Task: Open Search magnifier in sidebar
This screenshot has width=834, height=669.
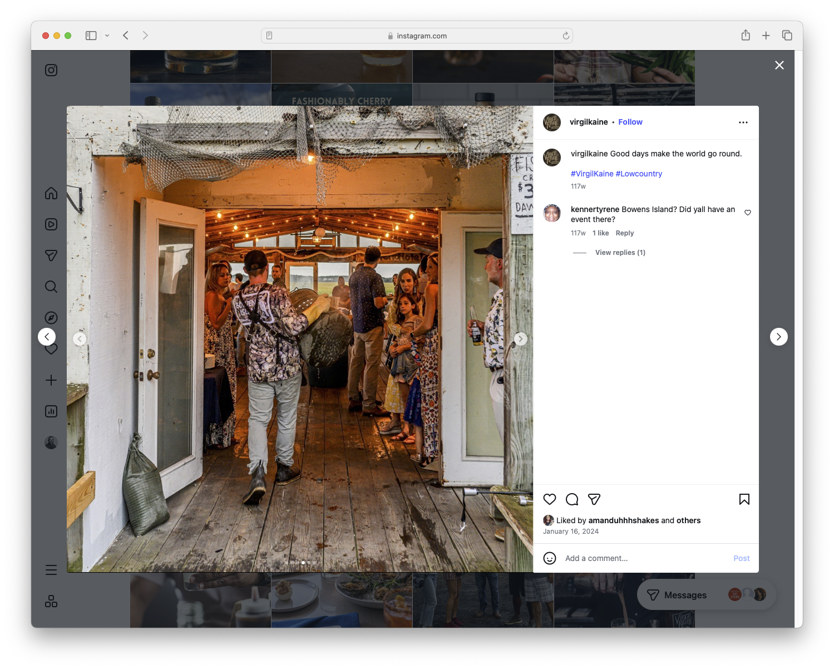Action: pyautogui.click(x=51, y=287)
